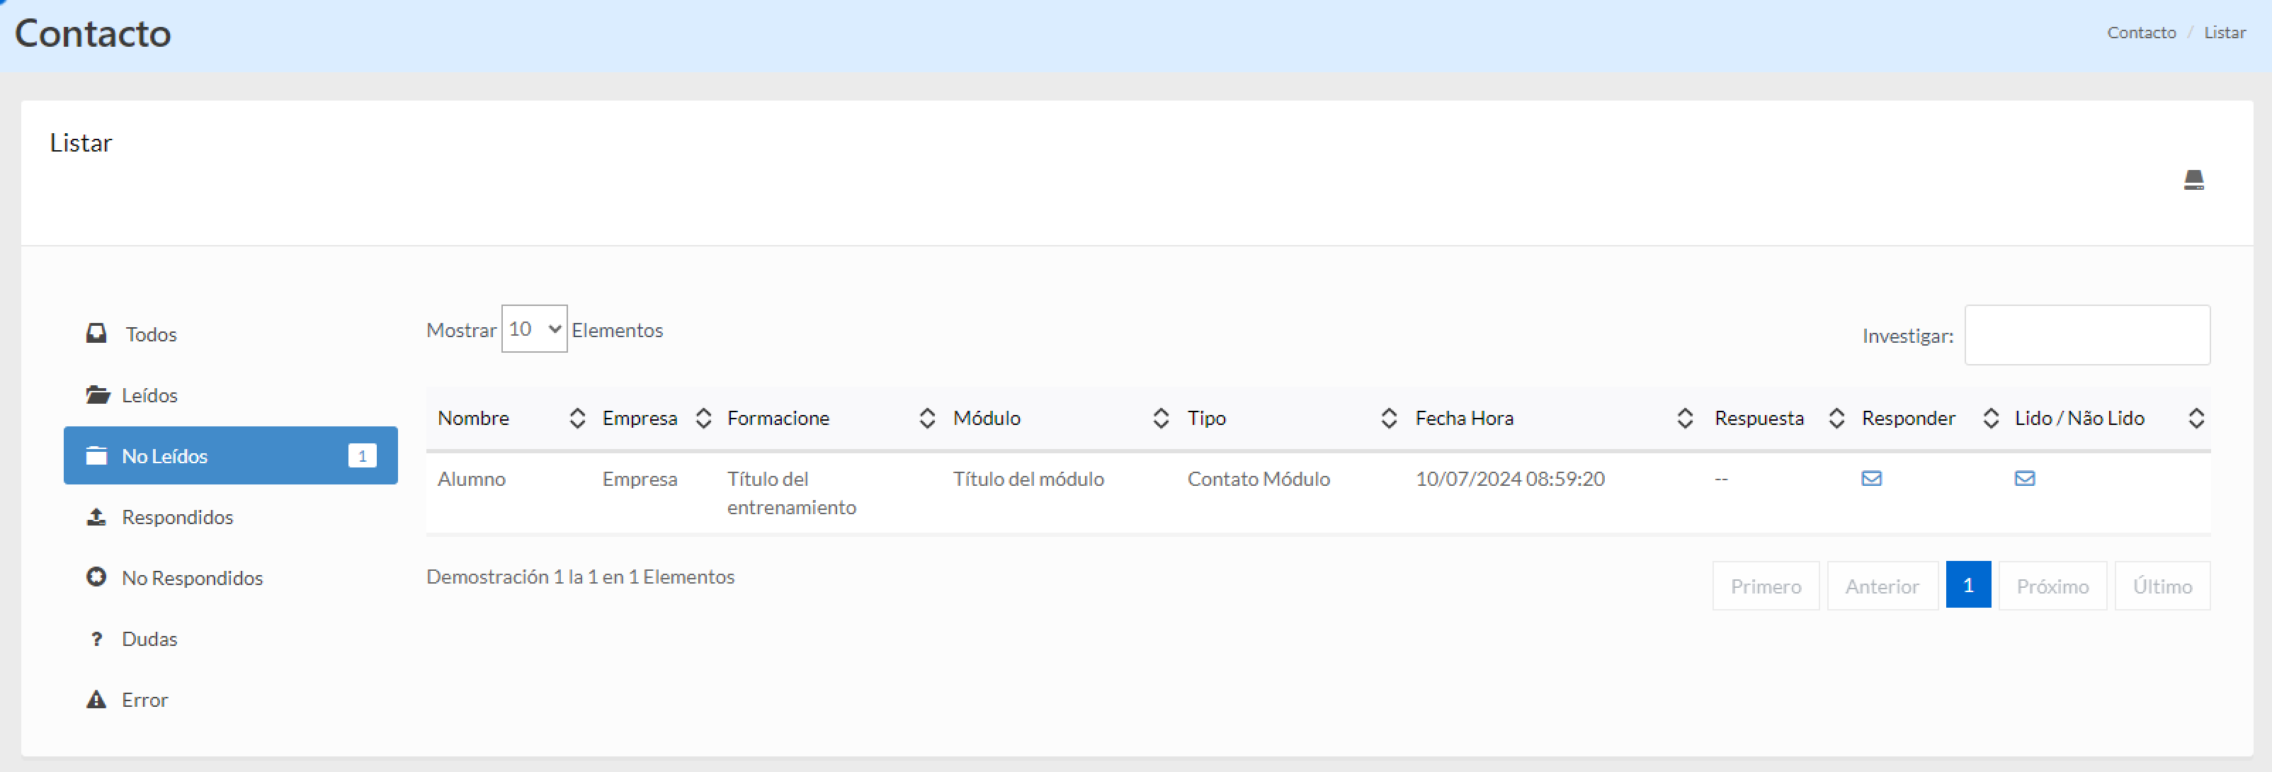Click the Investigar search field
This screenshot has height=772, width=2272.
point(2086,335)
